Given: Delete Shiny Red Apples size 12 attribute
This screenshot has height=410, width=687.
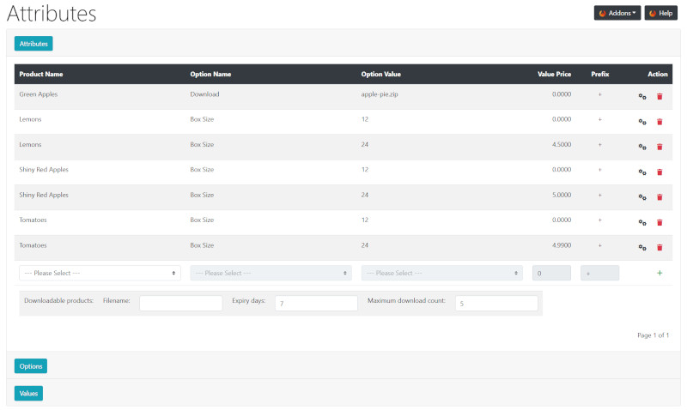Looking at the screenshot, I should [x=660, y=172].
